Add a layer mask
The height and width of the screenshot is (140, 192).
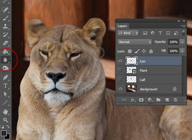(x=141, y=100)
